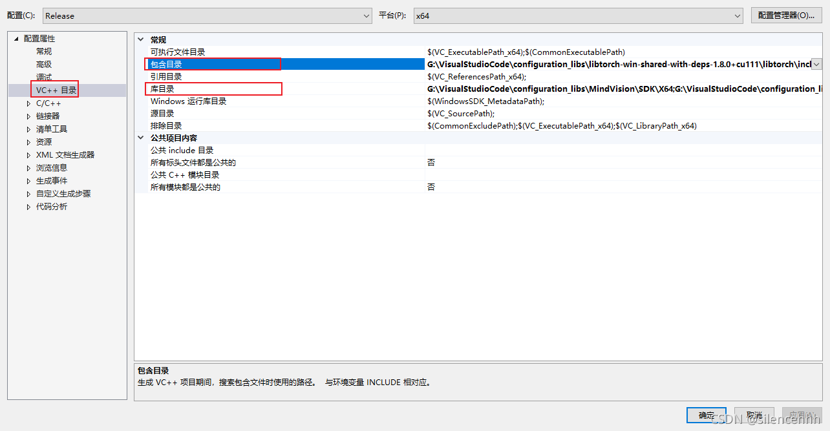Viewport: 830px width, 431px height.
Task: Select the 源目录 property row
Action: [x=478, y=113]
